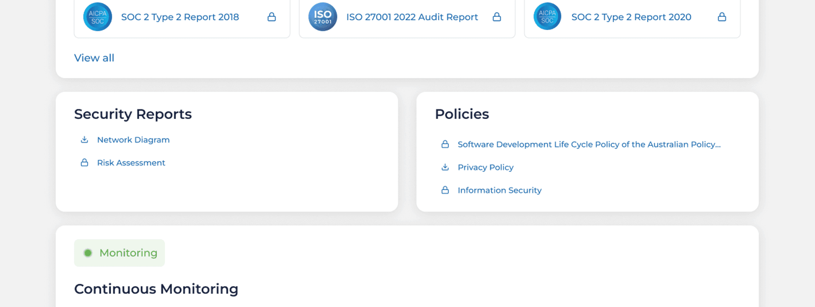Download the Network Diagram report
Viewport: 815px width, 307px height.
tap(133, 140)
